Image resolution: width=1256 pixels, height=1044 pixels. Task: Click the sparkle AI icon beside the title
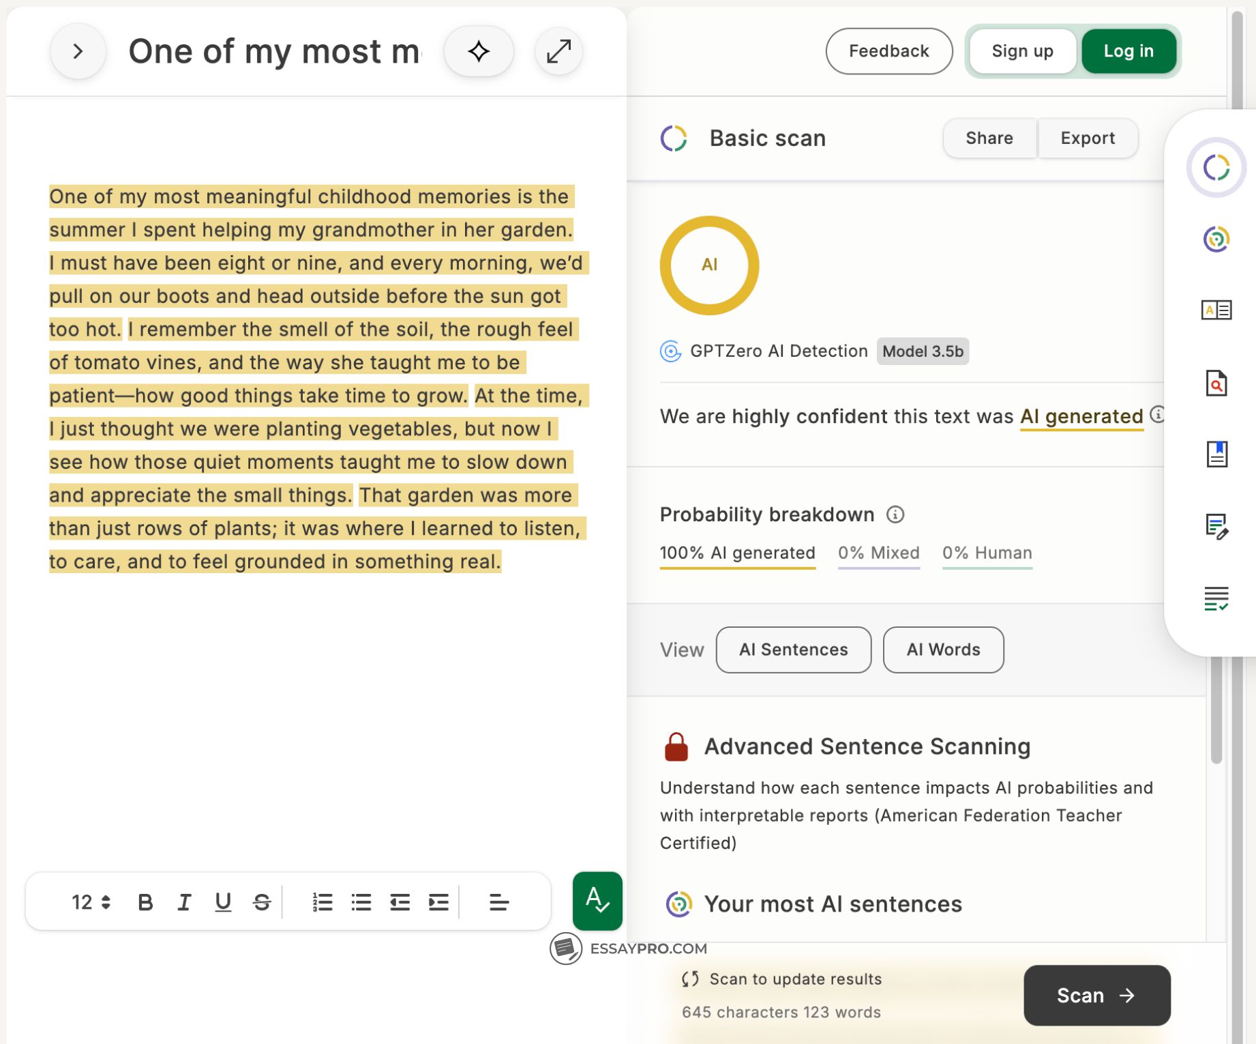pos(478,51)
